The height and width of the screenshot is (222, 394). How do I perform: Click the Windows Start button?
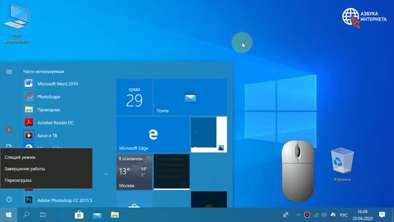click(x=9, y=215)
